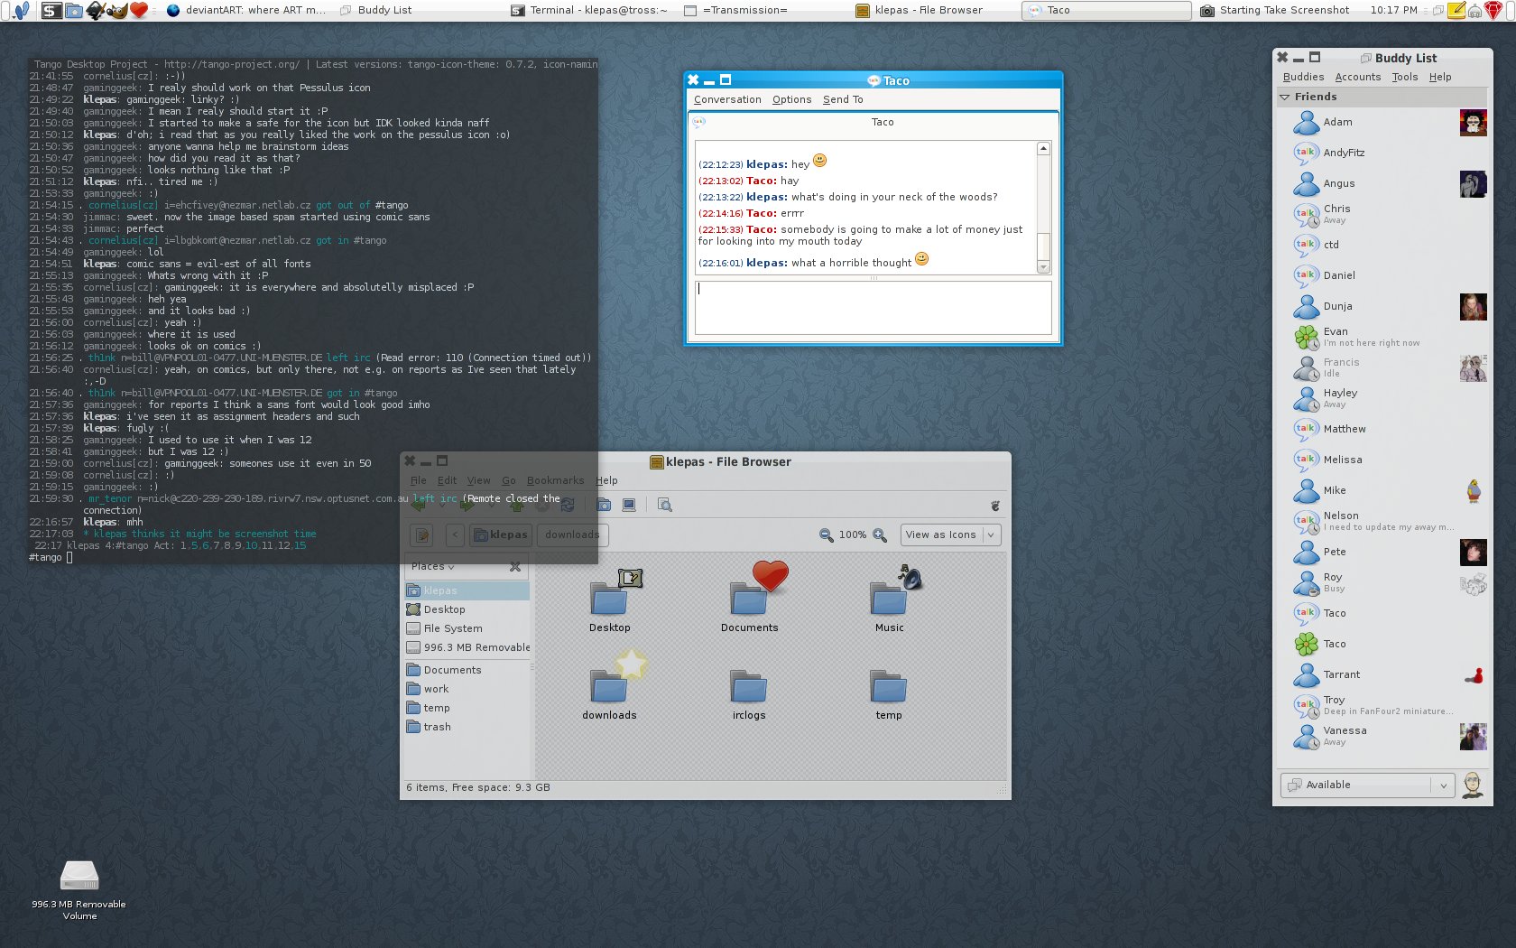
Task: Open the Options menu in the Taco window
Action: pyautogui.click(x=791, y=99)
